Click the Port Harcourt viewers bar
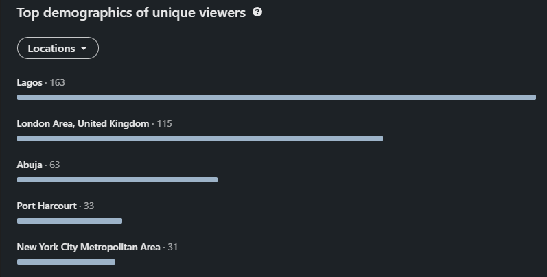Image resolution: width=547 pixels, height=277 pixels. tap(69, 221)
